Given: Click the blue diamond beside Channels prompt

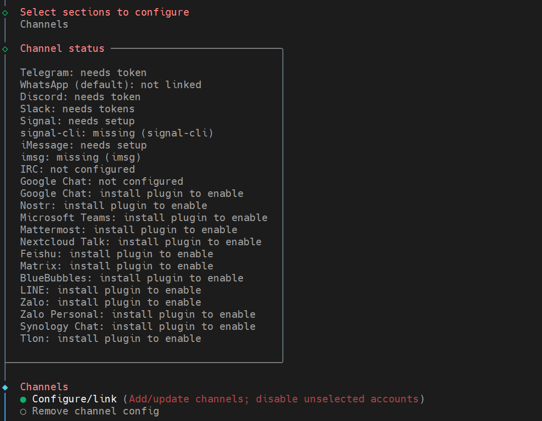Looking at the screenshot, I should click(x=5, y=387).
